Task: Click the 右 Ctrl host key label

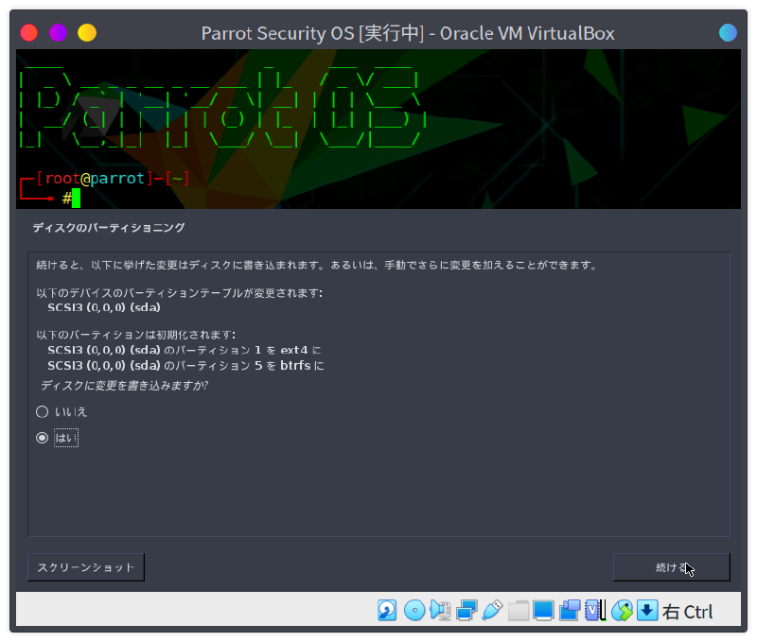Action: pos(688,612)
